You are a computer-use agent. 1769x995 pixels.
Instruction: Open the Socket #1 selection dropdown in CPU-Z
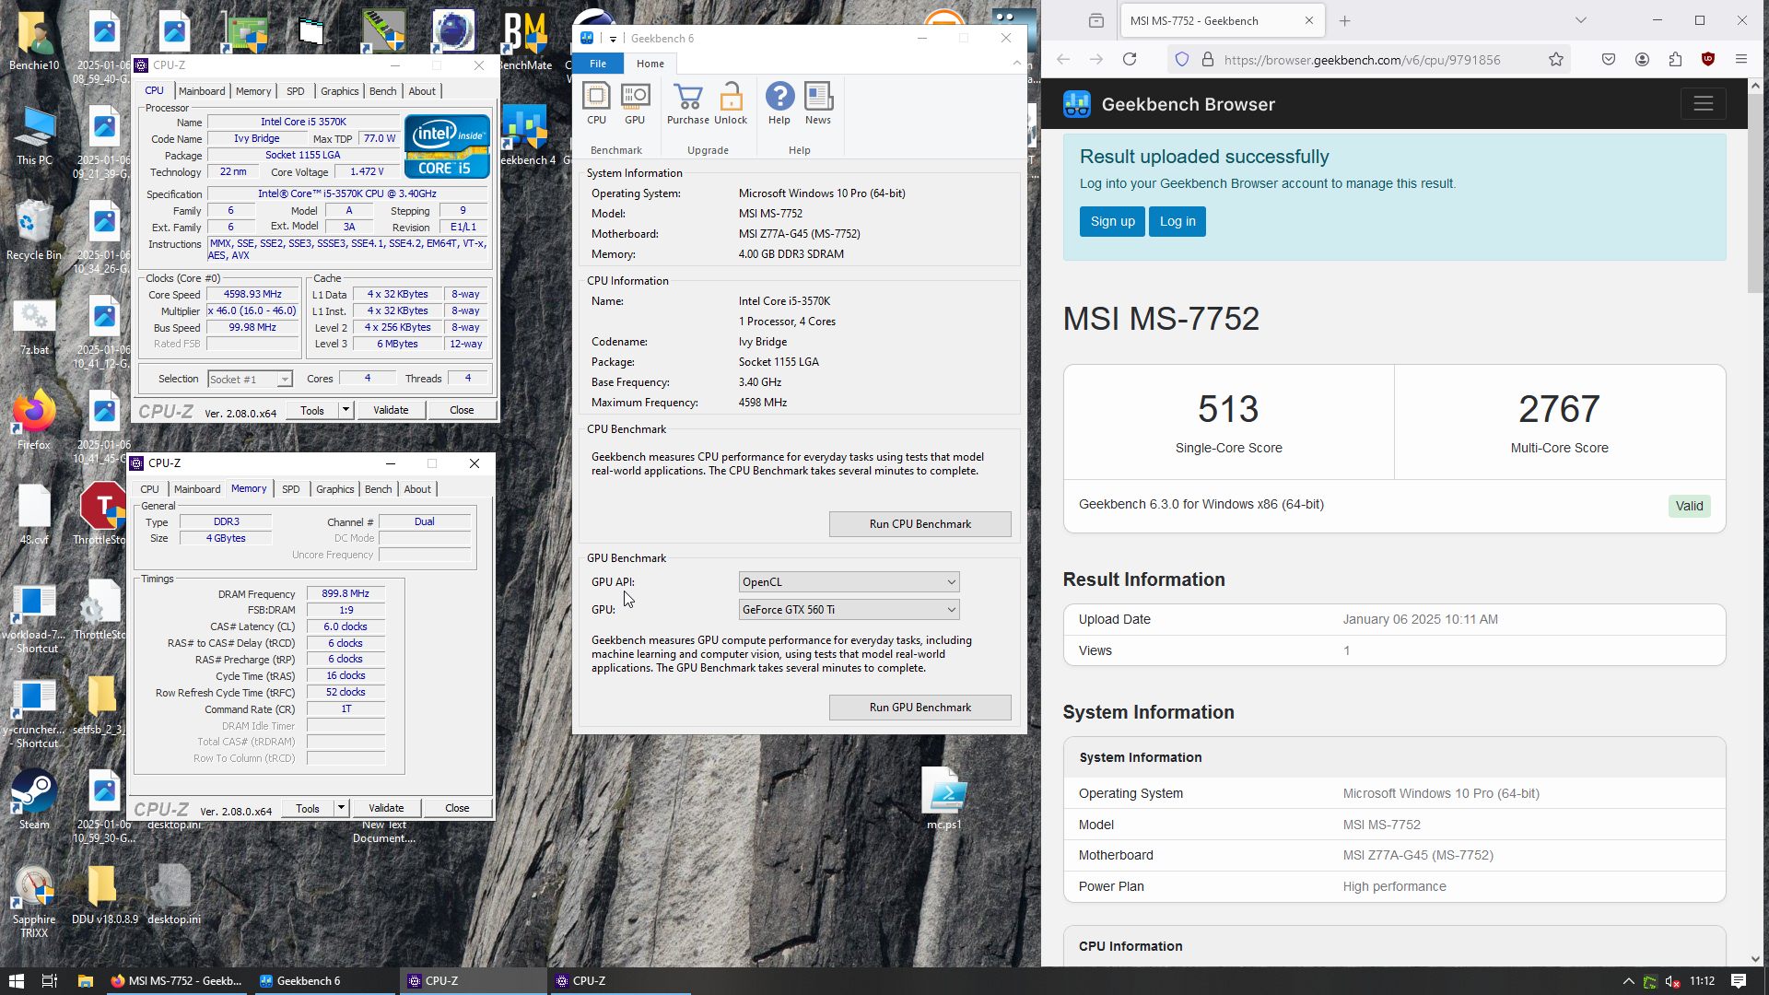point(250,380)
